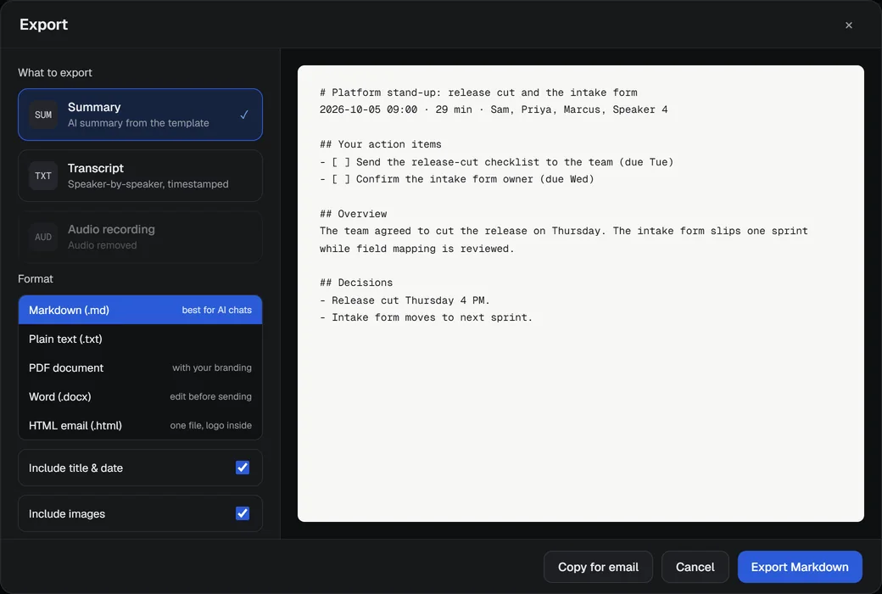This screenshot has width=882, height=594.
Task: Click the preview title line 'Platform stand-up'
Action: [478, 92]
